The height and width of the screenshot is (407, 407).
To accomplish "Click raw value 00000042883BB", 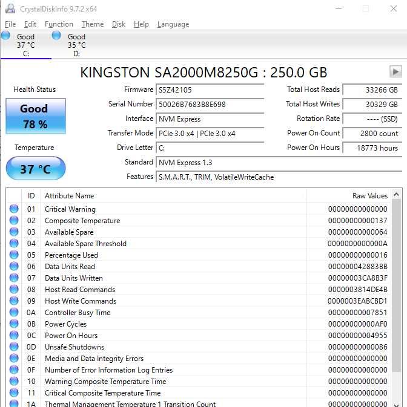I will tap(357, 267).
